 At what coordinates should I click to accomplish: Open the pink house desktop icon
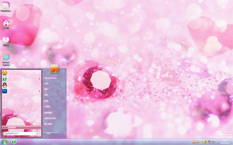pos(6,24)
